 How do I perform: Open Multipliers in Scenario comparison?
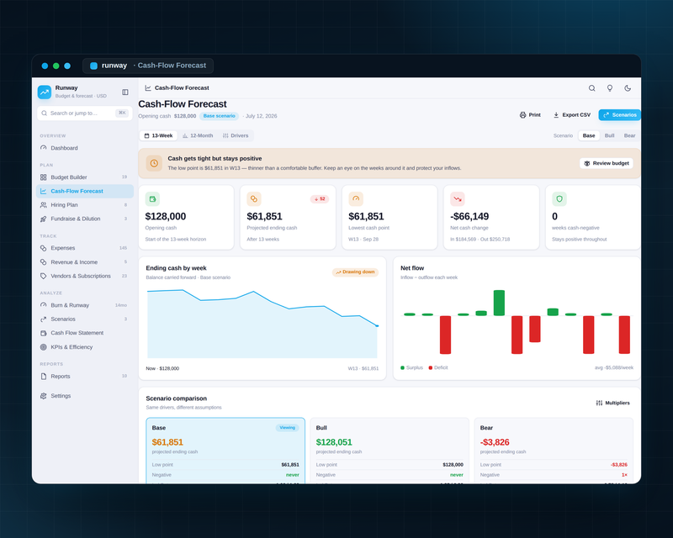click(x=612, y=403)
